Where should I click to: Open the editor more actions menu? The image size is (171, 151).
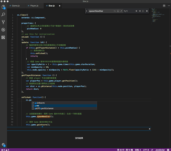(x=169, y=6)
